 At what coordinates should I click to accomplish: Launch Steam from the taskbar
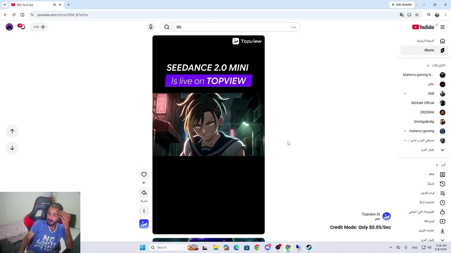click(309, 247)
